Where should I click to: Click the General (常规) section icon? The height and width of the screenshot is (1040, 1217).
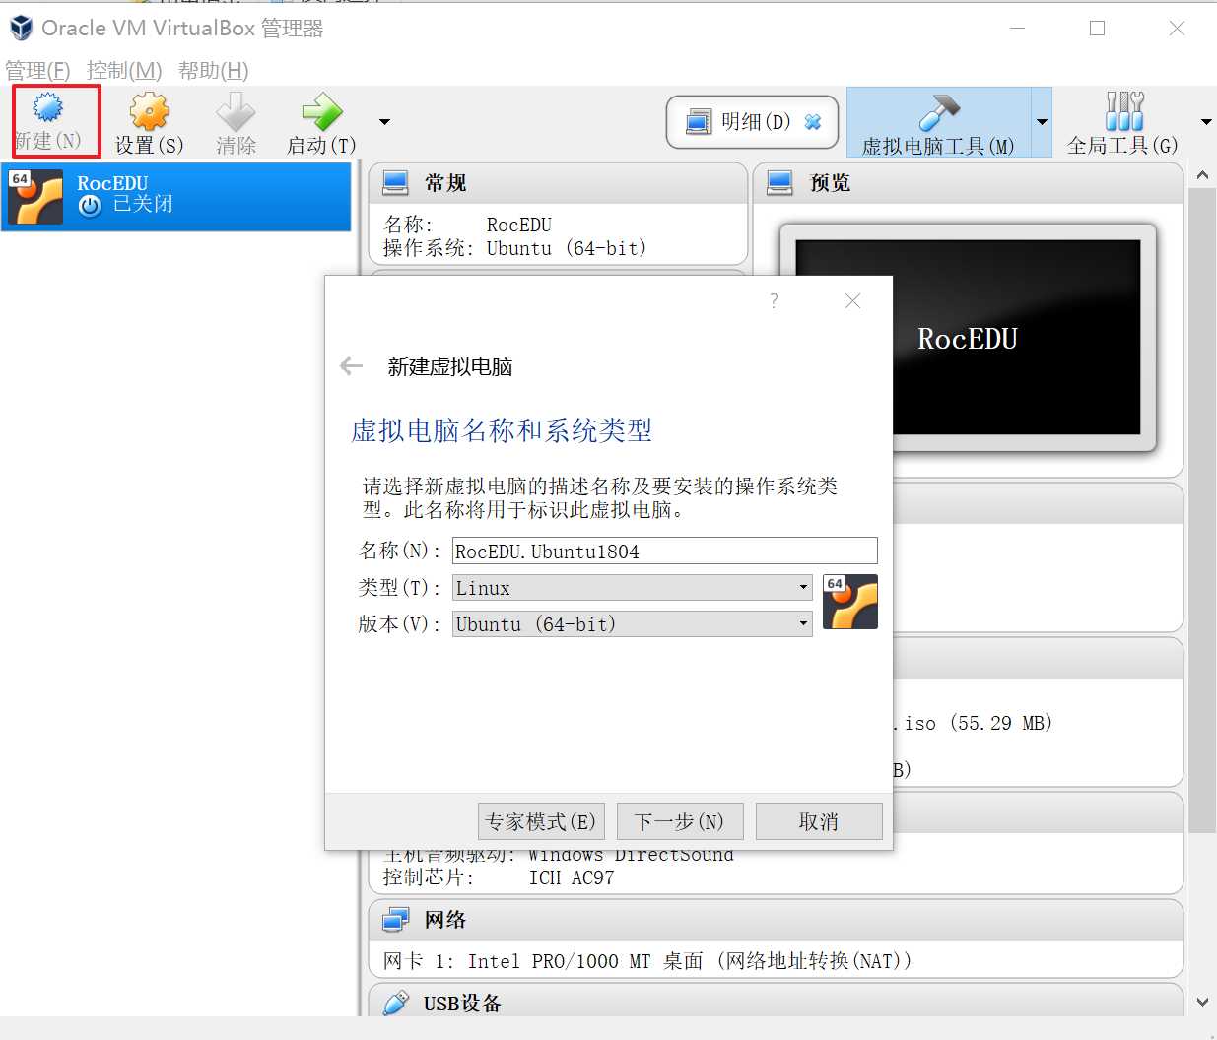point(395,183)
